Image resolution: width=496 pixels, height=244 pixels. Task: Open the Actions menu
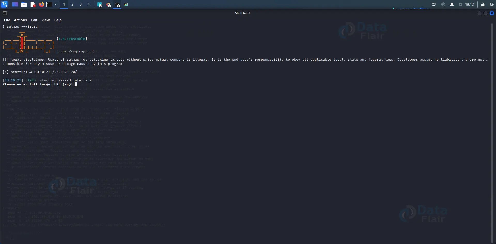click(x=20, y=20)
